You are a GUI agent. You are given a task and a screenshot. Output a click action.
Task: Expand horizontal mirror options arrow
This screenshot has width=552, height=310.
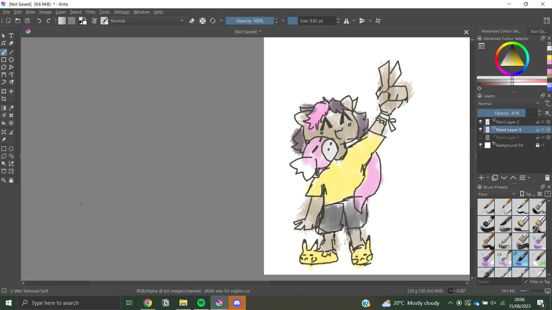coord(354,21)
